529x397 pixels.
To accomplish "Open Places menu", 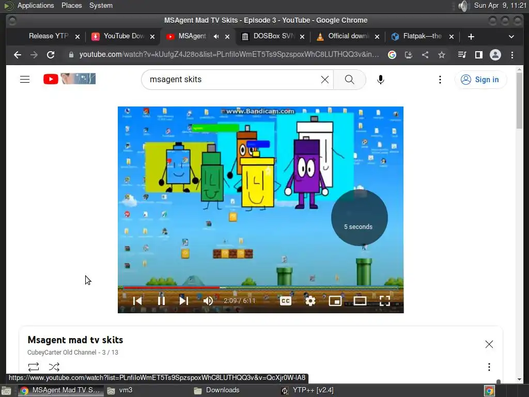I will coord(71,5).
